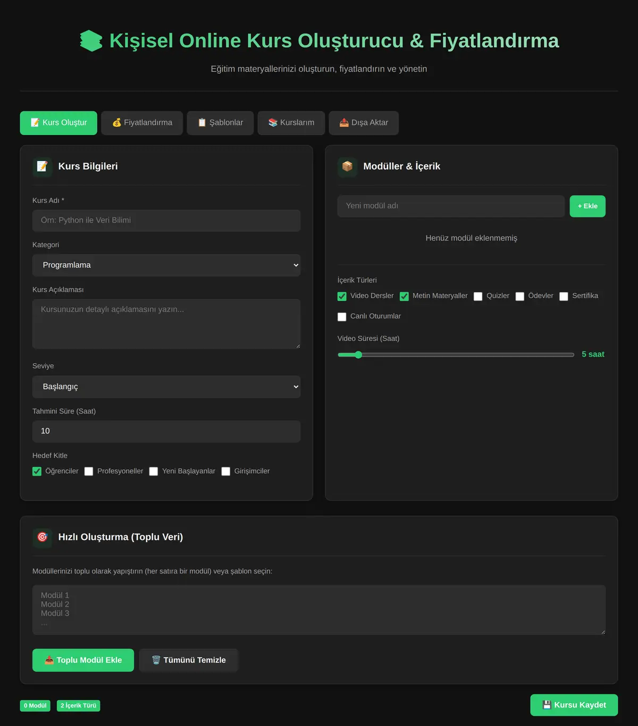Click into the Kurs Açıklaması text area
The height and width of the screenshot is (726, 638).
[166, 324]
